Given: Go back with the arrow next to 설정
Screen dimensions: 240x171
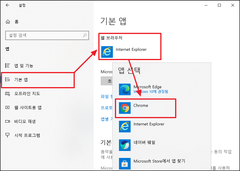Looking at the screenshot, I should pyautogui.click(x=8, y=5).
